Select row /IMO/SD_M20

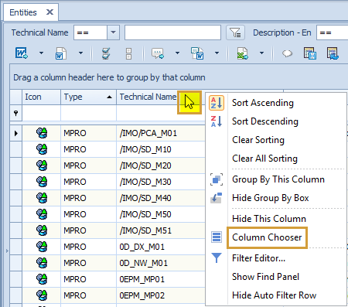click(145, 165)
